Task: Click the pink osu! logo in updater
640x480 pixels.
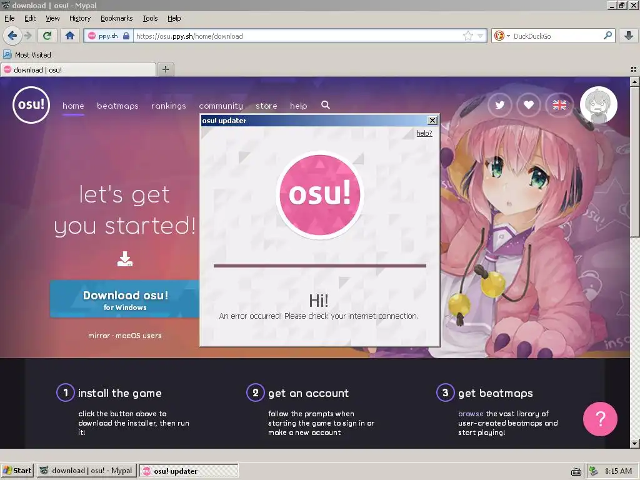Action: tap(319, 194)
